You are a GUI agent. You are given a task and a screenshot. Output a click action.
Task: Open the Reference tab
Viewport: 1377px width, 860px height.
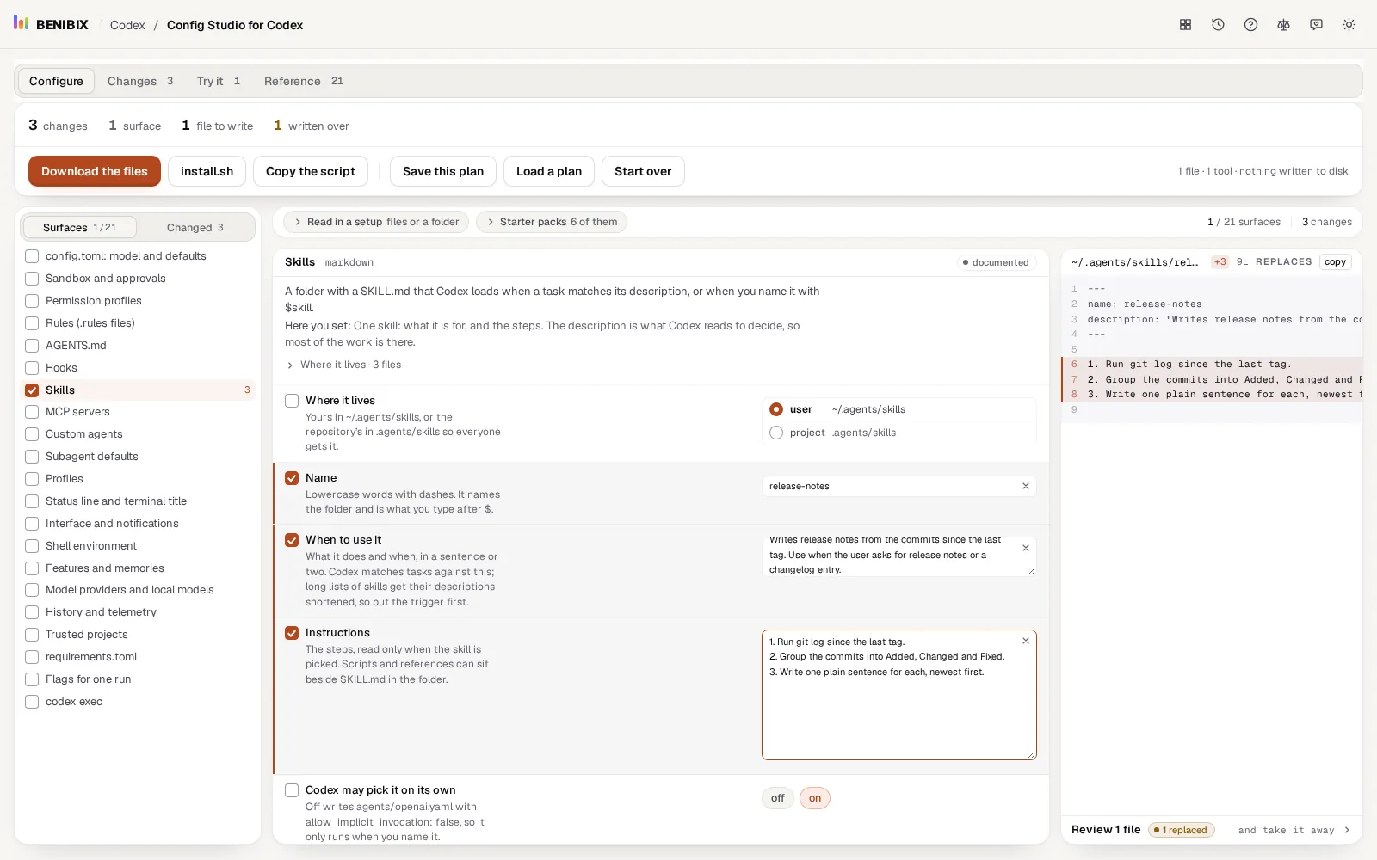coord(303,81)
